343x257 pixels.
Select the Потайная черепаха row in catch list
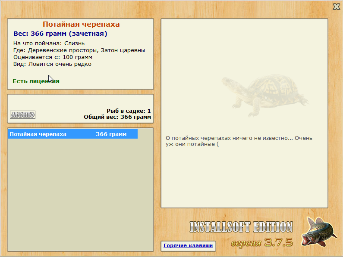73,134
